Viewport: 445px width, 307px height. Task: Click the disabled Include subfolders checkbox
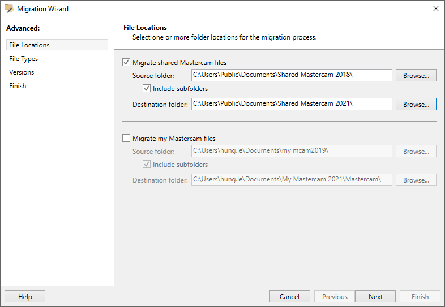pyautogui.click(x=147, y=164)
